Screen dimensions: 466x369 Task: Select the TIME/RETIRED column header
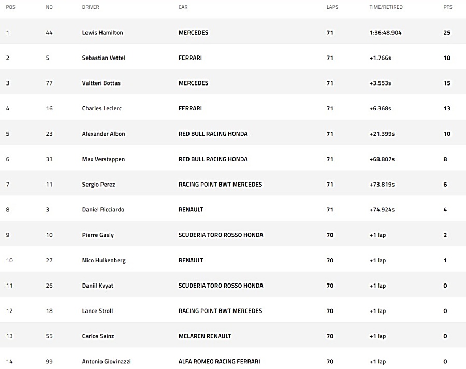[386, 7]
